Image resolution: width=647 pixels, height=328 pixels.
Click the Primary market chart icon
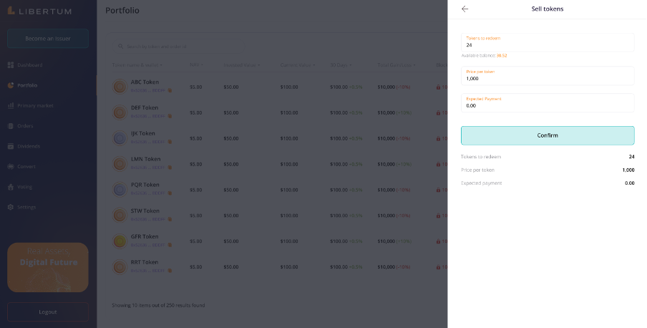coord(11,106)
